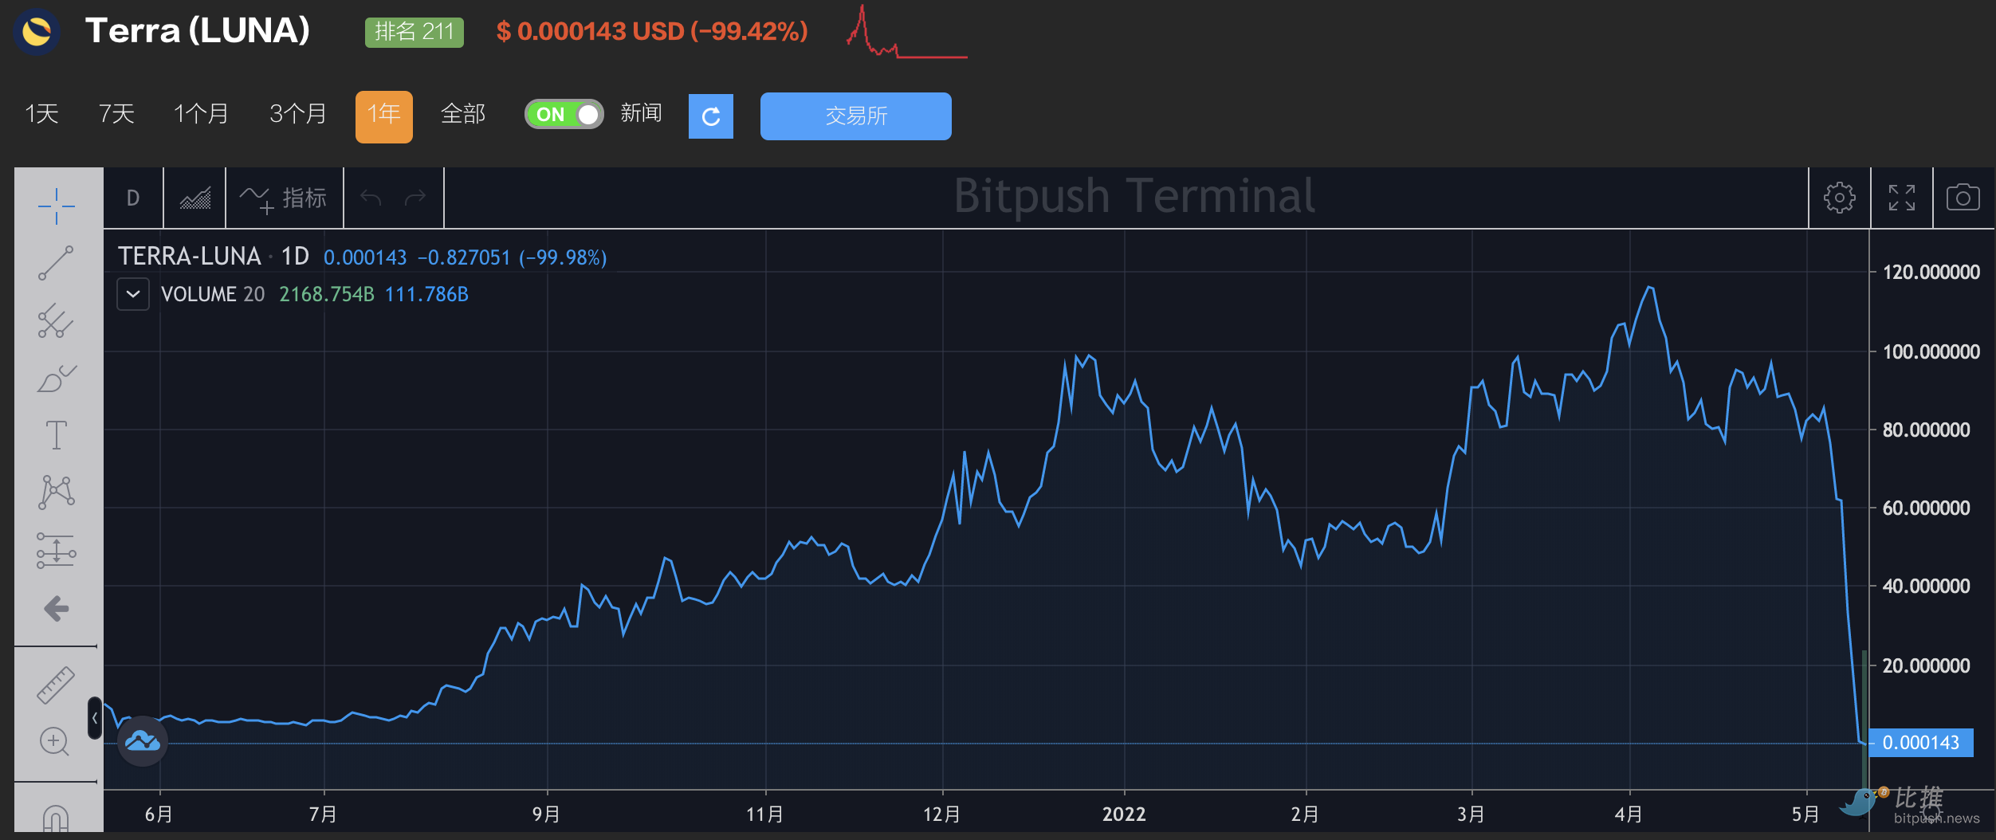Click the zoom in magnifier tool
This screenshot has width=1996, height=840.
[x=54, y=741]
